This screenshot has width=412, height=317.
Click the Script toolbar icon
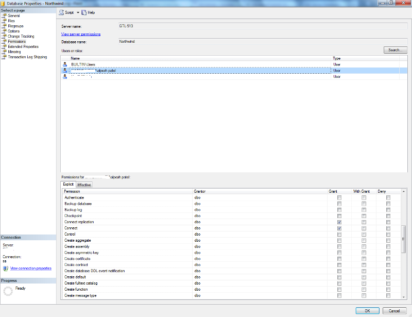(x=61, y=12)
